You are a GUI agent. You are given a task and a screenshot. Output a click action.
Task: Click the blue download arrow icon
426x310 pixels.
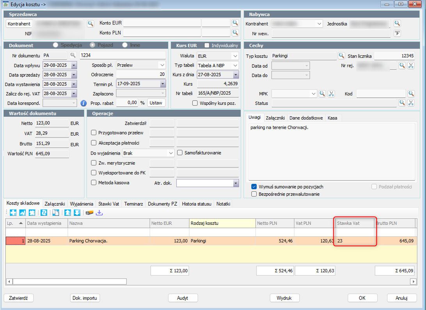[x=99, y=213]
